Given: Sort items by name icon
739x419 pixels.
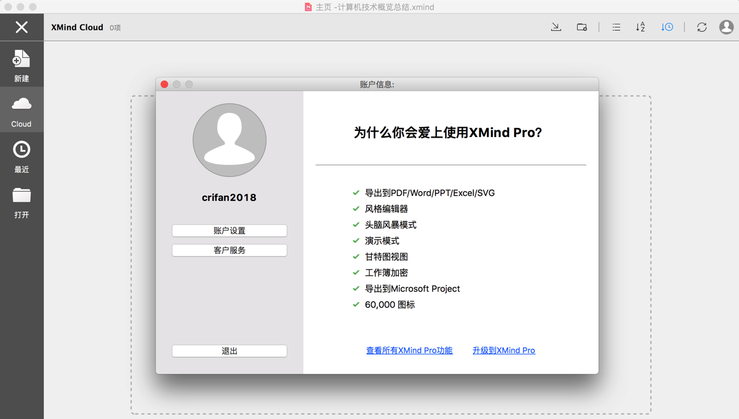Looking at the screenshot, I should point(641,27).
